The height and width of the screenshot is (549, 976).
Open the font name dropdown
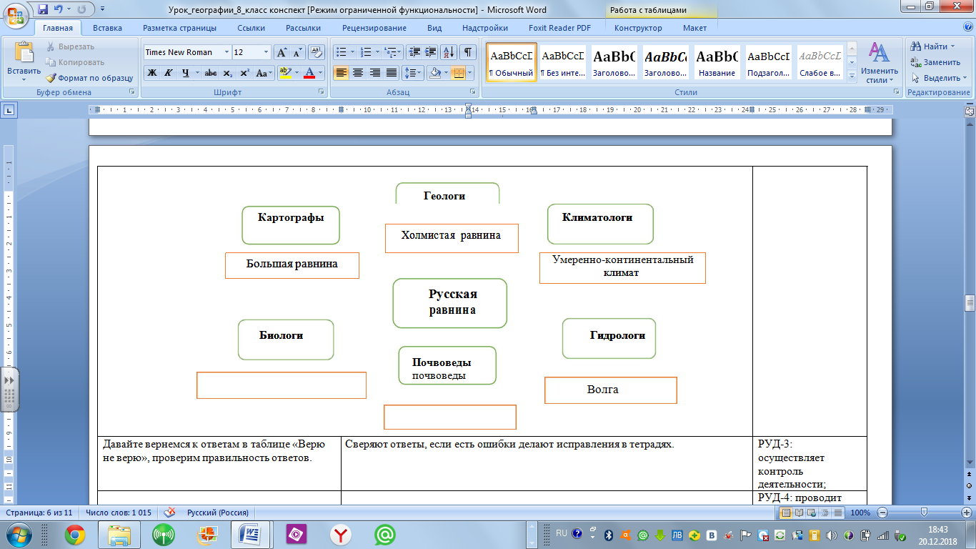tap(226, 52)
